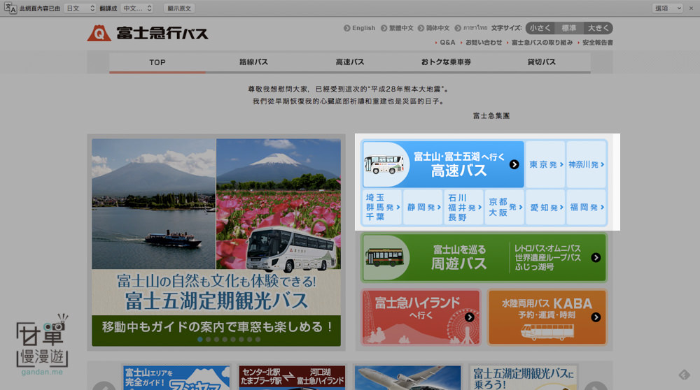This screenshot has width=700, height=390.
Task: Open センター北駅 河口湖 route thumbnail
Action: pos(292,377)
